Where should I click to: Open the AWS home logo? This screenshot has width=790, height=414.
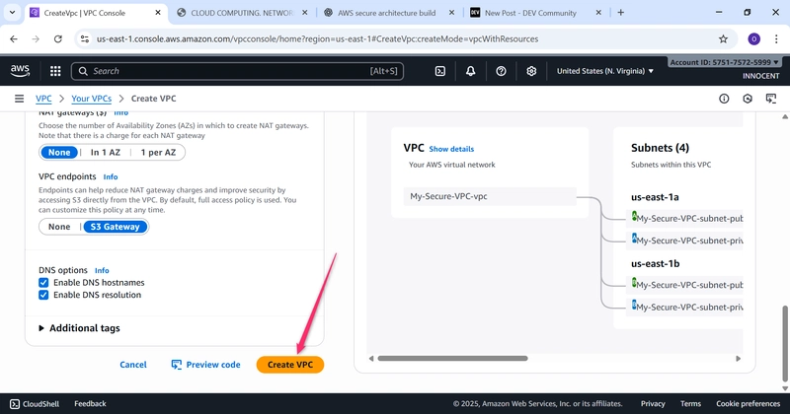(20, 71)
